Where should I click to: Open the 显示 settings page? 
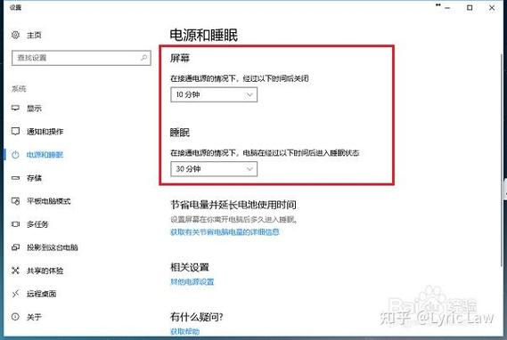pyautogui.click(x=34, y=109)
